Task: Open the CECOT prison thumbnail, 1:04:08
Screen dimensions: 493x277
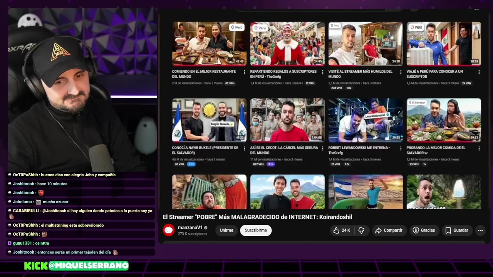Action: click(287, 120)
